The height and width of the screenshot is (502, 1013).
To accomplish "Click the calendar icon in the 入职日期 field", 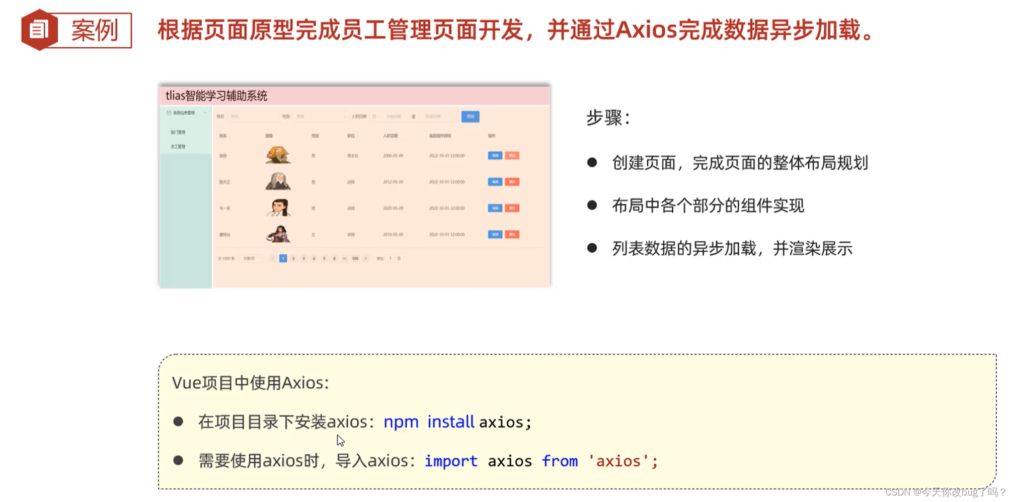I will click(x=374, y=117).
